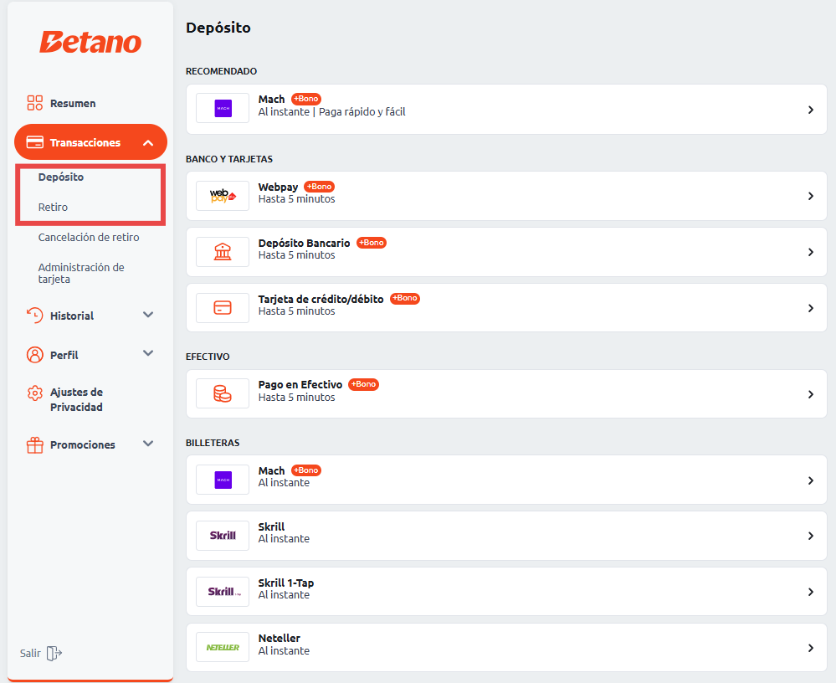Image resolution: width=836 pixels, height=683 pixels.
Task: Click the Resumen grid icon
Action: 35,103
